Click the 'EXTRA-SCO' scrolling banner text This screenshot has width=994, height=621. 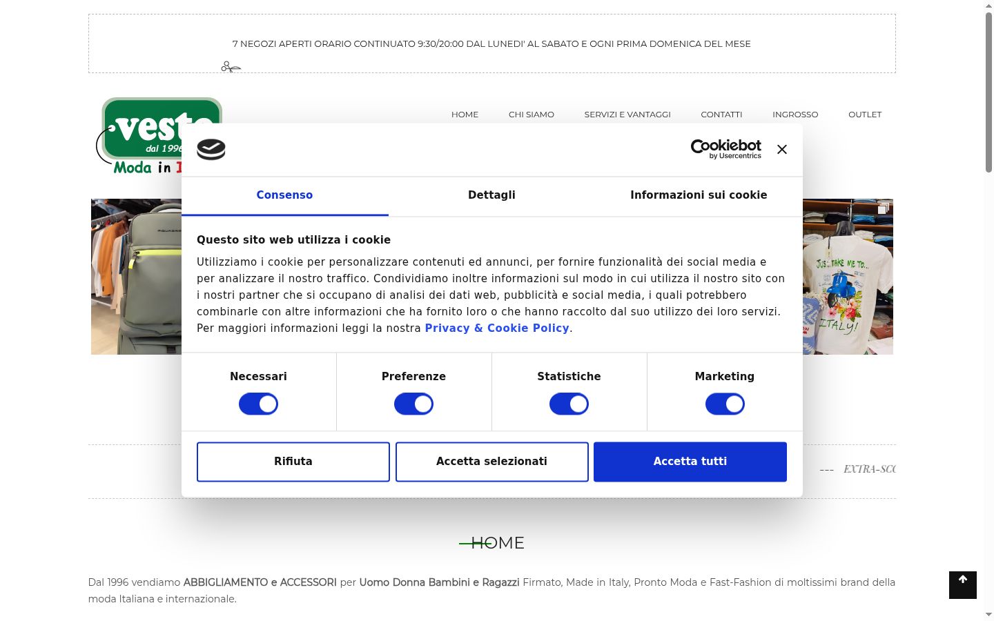[x=869, y=469]
